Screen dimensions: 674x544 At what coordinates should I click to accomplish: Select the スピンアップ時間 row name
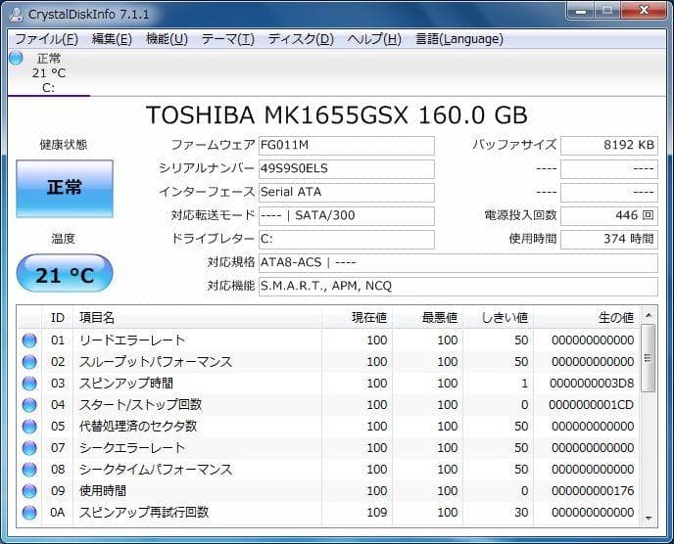(x=126, y=384)
